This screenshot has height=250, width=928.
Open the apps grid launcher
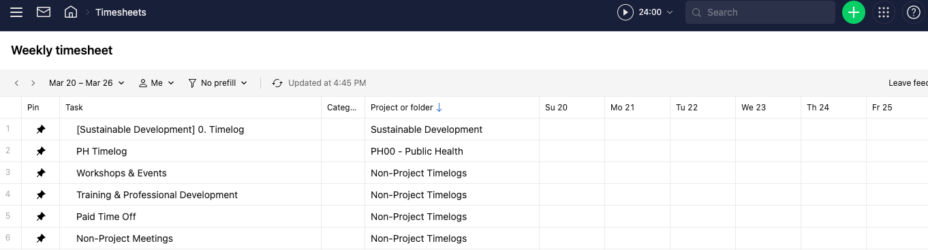coord(884,12)
